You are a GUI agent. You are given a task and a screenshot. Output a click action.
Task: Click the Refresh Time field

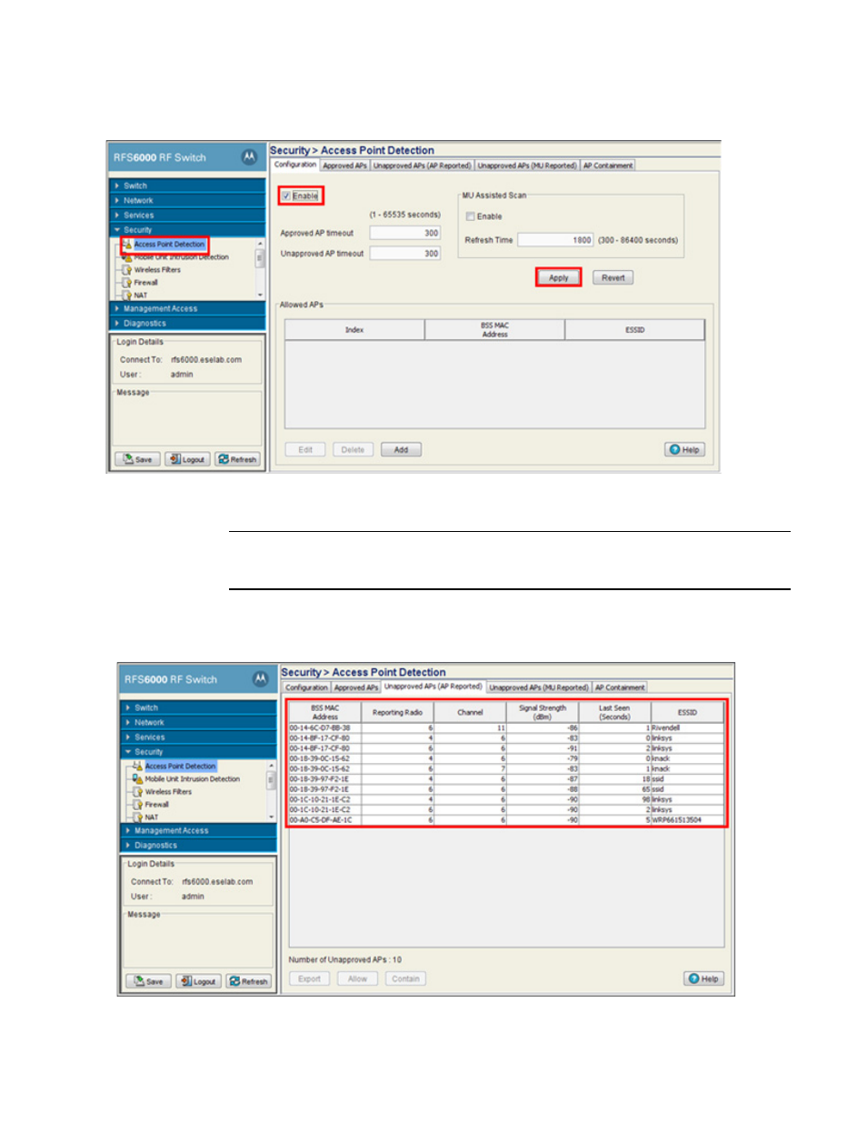tap(555, 240)
